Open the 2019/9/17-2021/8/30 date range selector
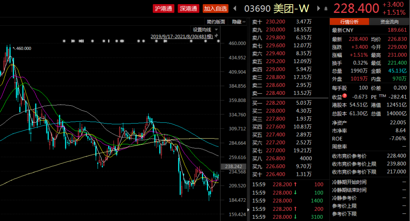Screen dimensions: 410x221 [182, 36]
